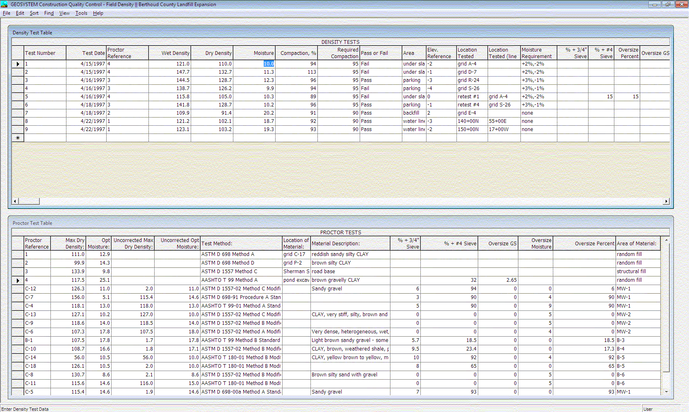Select the new-row asterisk in Density Test Table
This screenshot has height=412, width=689.
(x=18, y=138)
